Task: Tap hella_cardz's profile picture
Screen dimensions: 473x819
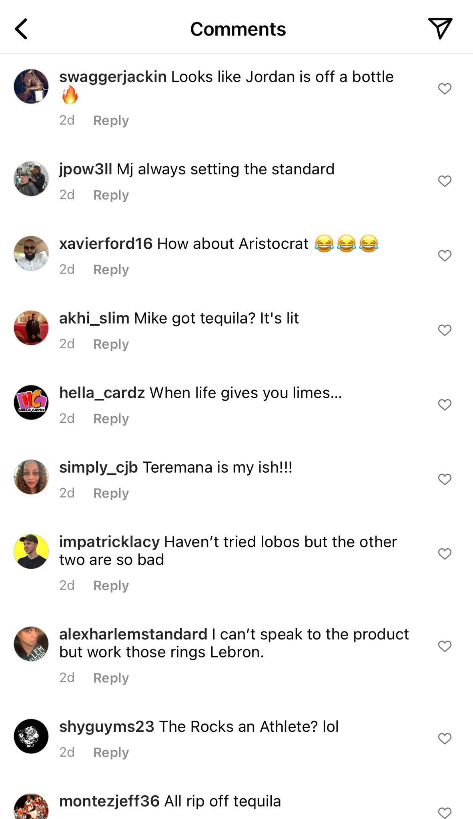Action: [x=31, y=402]
